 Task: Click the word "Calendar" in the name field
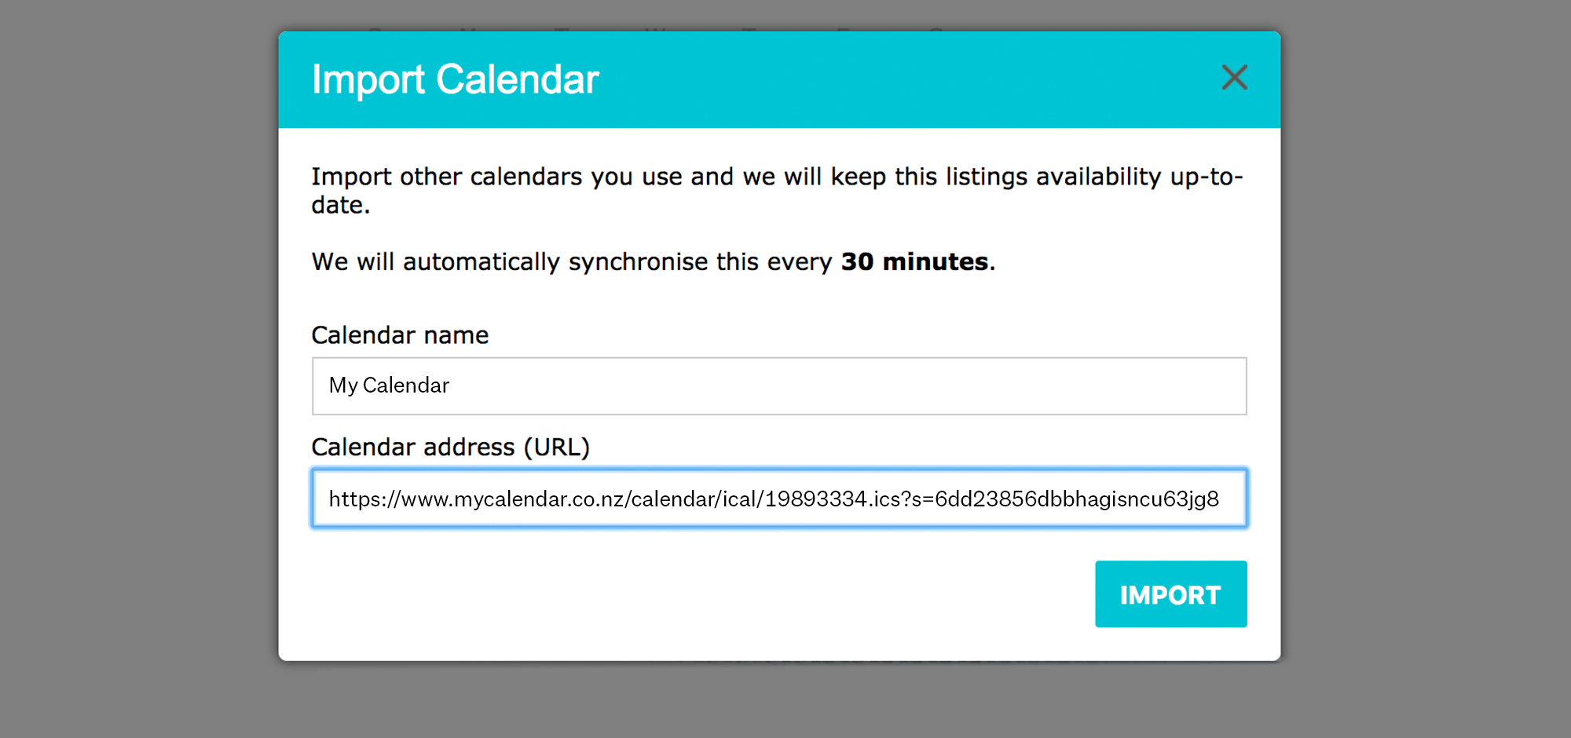click(405, 385)
